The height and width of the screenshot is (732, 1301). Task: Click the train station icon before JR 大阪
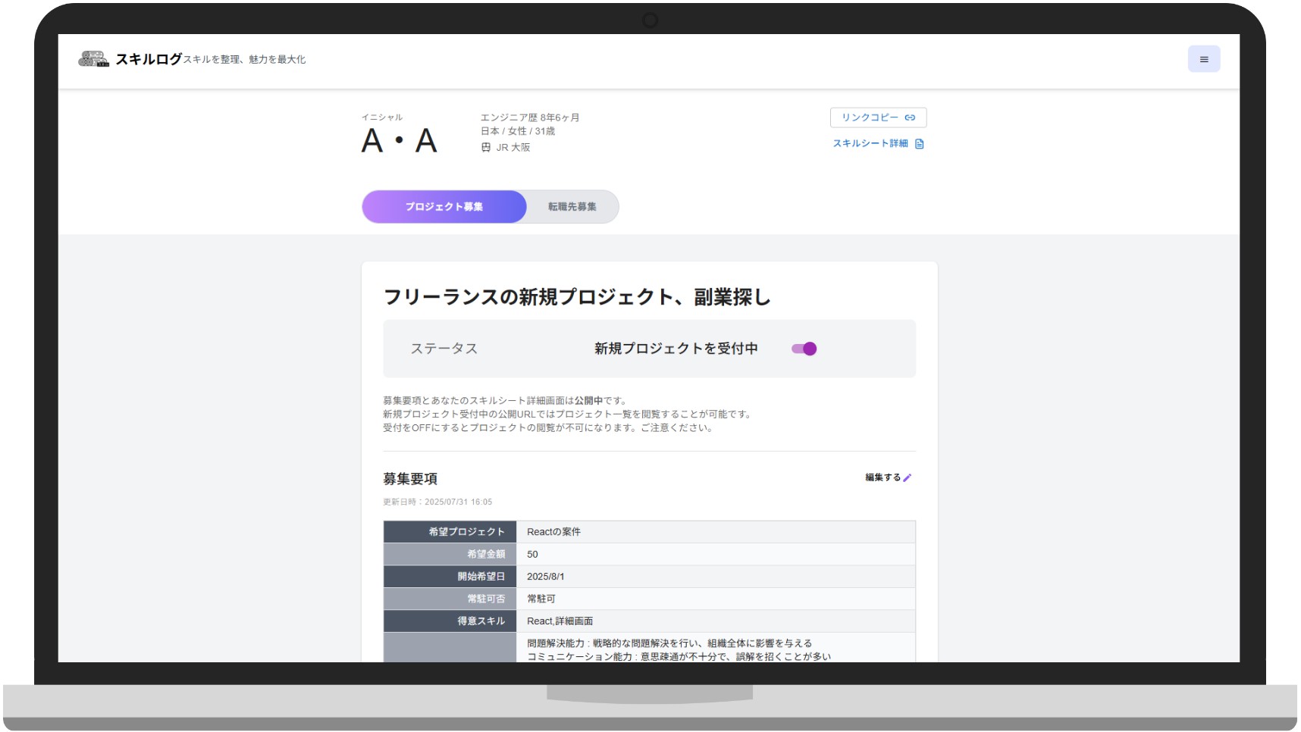(x=485, y=147)
